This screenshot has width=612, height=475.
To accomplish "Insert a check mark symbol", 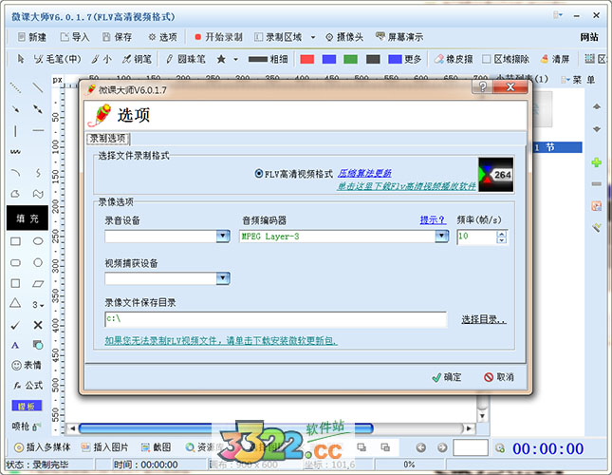I will pos(15,325).
